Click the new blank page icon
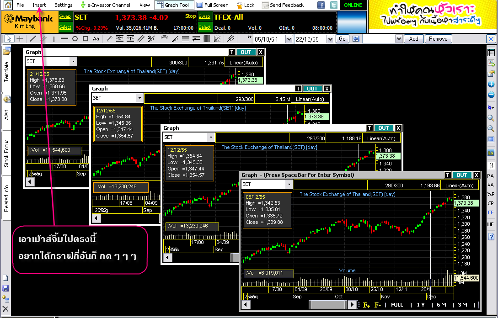Screen dimensions: 498x318 [x=5, y=278]
